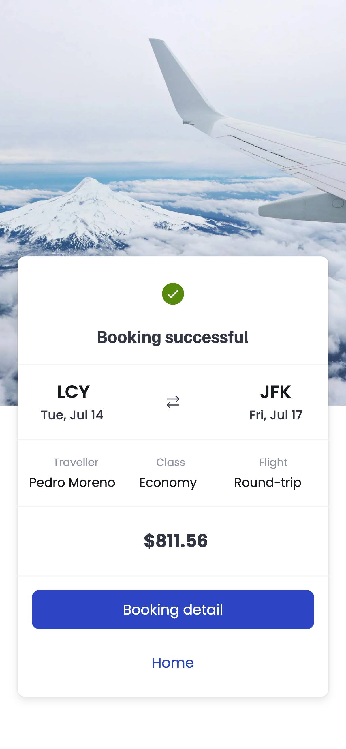Click the Economy class value
346x749 pixels.
[168, 483]
